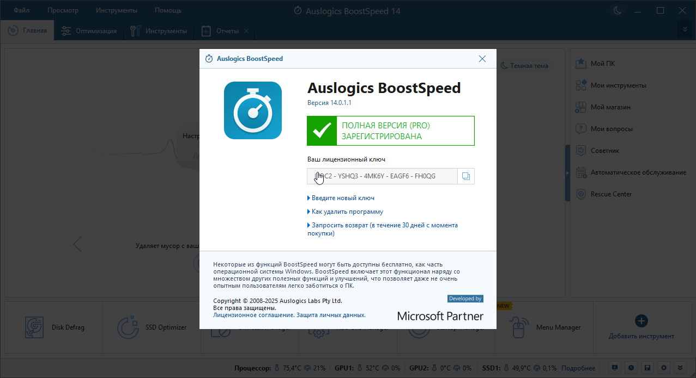The width and height of the screenshot is (696, 378).
Task: Close the Auslogics BoostSpeed about dialog
Action: coord(482,59)
